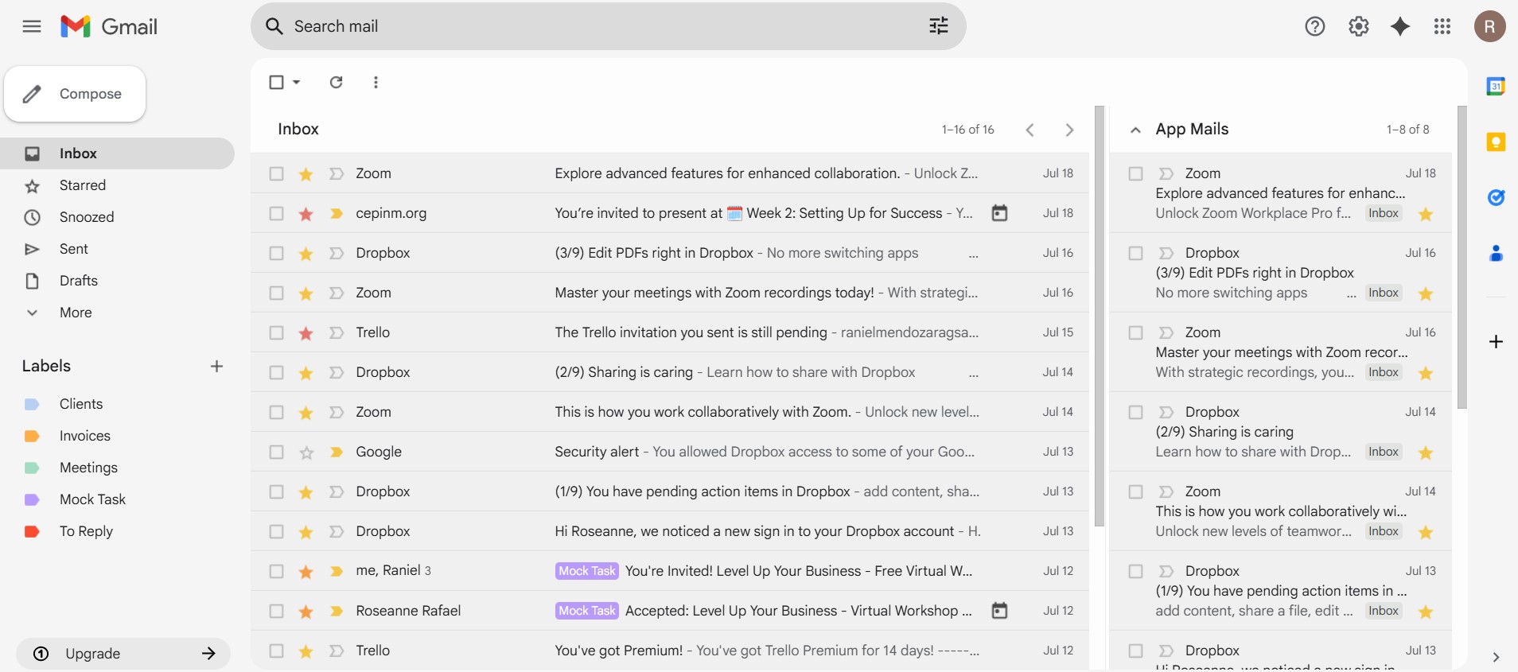Go to older messages arrow
The width and height of the screenshot is (1518, 672).
(1069, 130)
